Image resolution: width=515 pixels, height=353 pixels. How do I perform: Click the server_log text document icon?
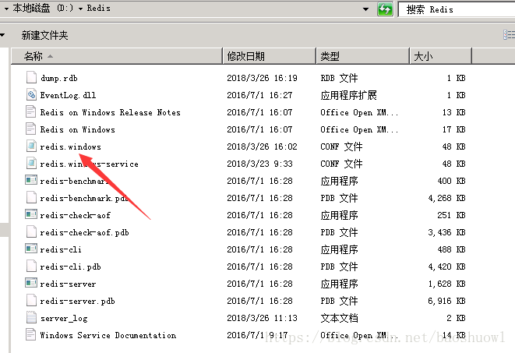pyautogui.click(x=31, y=317)
